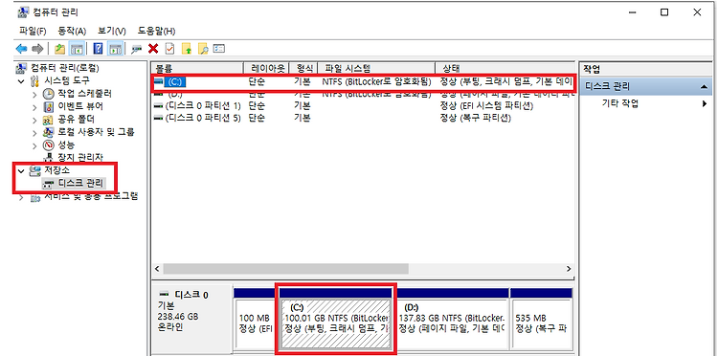The width and height of the screenshot is (718, 356).
Task: Click the scrollbar left arrow
Action: [157, 269]
